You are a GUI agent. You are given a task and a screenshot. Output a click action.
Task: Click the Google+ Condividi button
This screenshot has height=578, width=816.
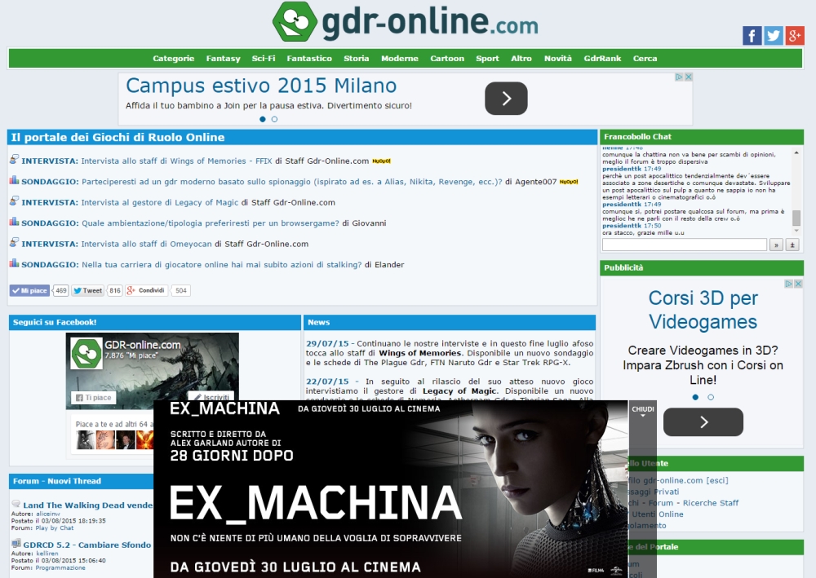pyautogui.click(x=146, y=290)
